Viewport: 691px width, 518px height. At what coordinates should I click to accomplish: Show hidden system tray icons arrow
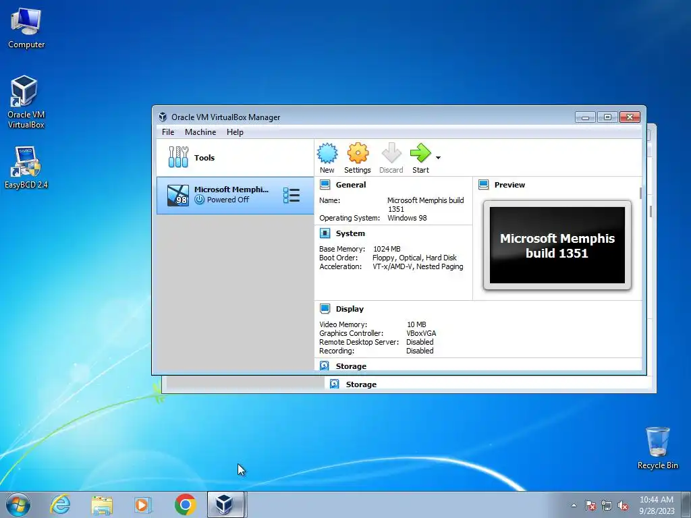click(574, 505)
